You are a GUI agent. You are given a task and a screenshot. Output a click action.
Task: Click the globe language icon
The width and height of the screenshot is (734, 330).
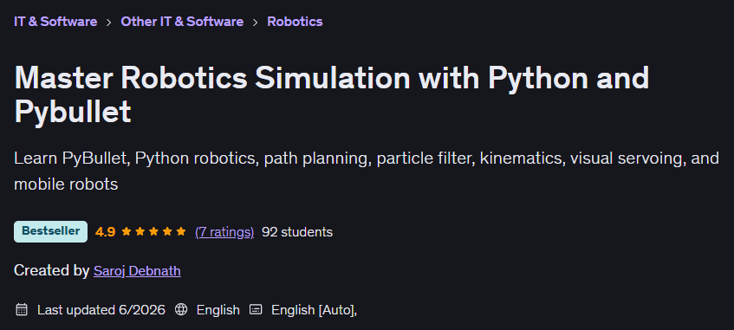pos(181,309)
